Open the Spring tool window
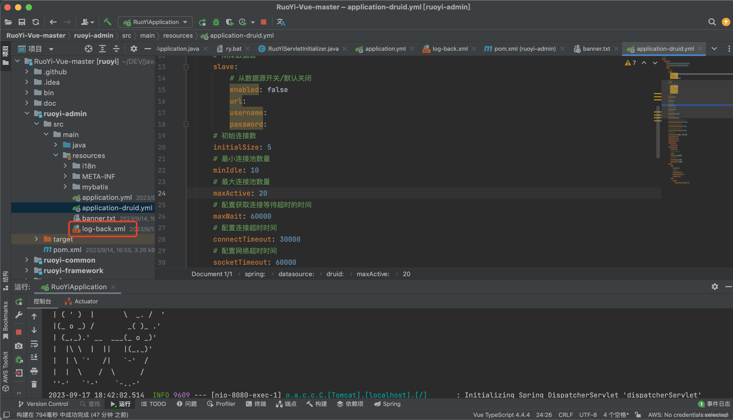733x420 pixels. pyautogui.click(x=387, y=404)
